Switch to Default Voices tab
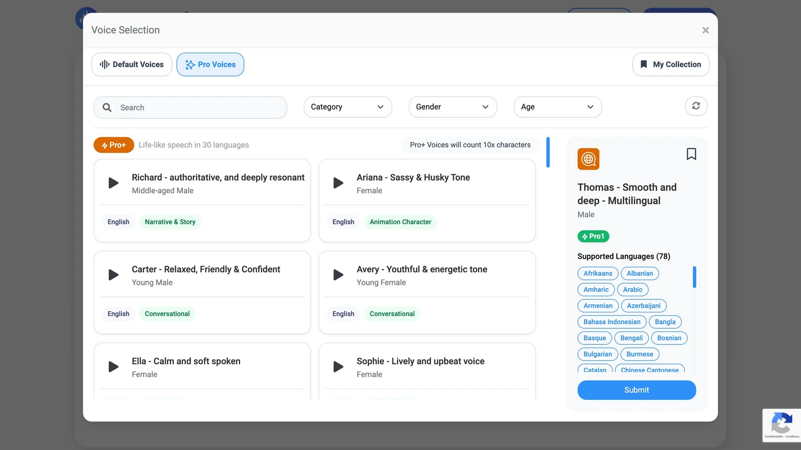 click(132, 65)
